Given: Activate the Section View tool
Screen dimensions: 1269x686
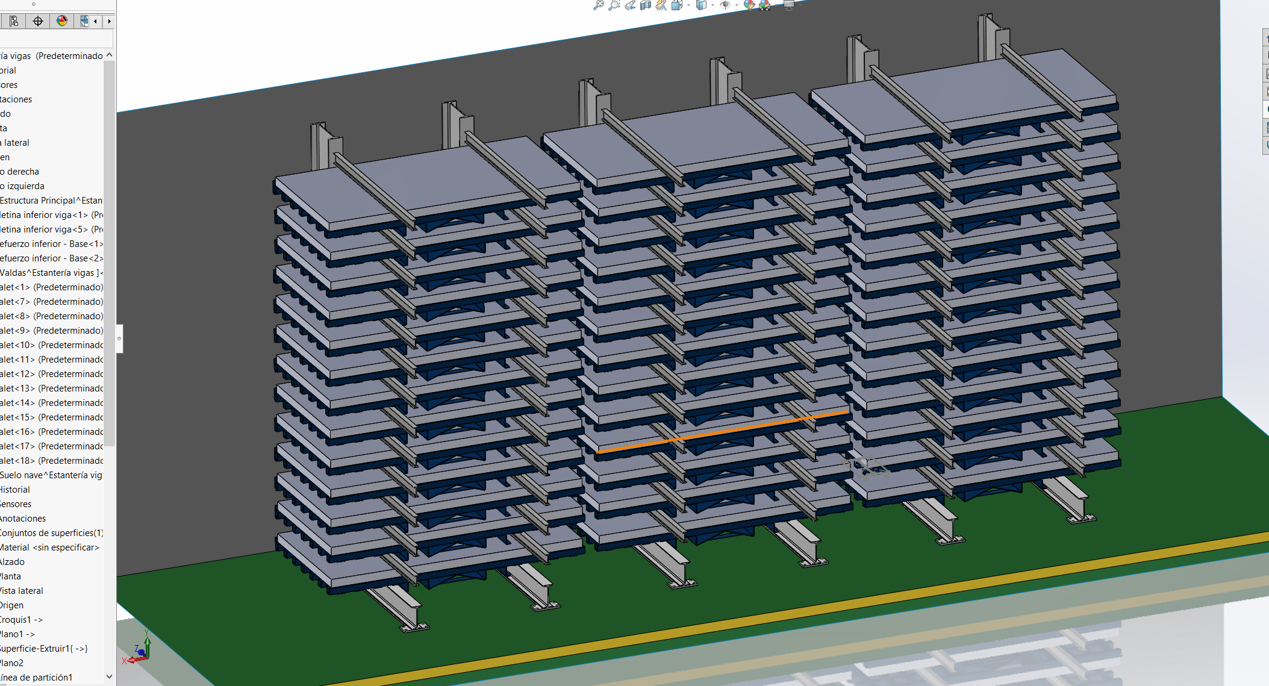Looking at the screenshot, I should point(646,5).
